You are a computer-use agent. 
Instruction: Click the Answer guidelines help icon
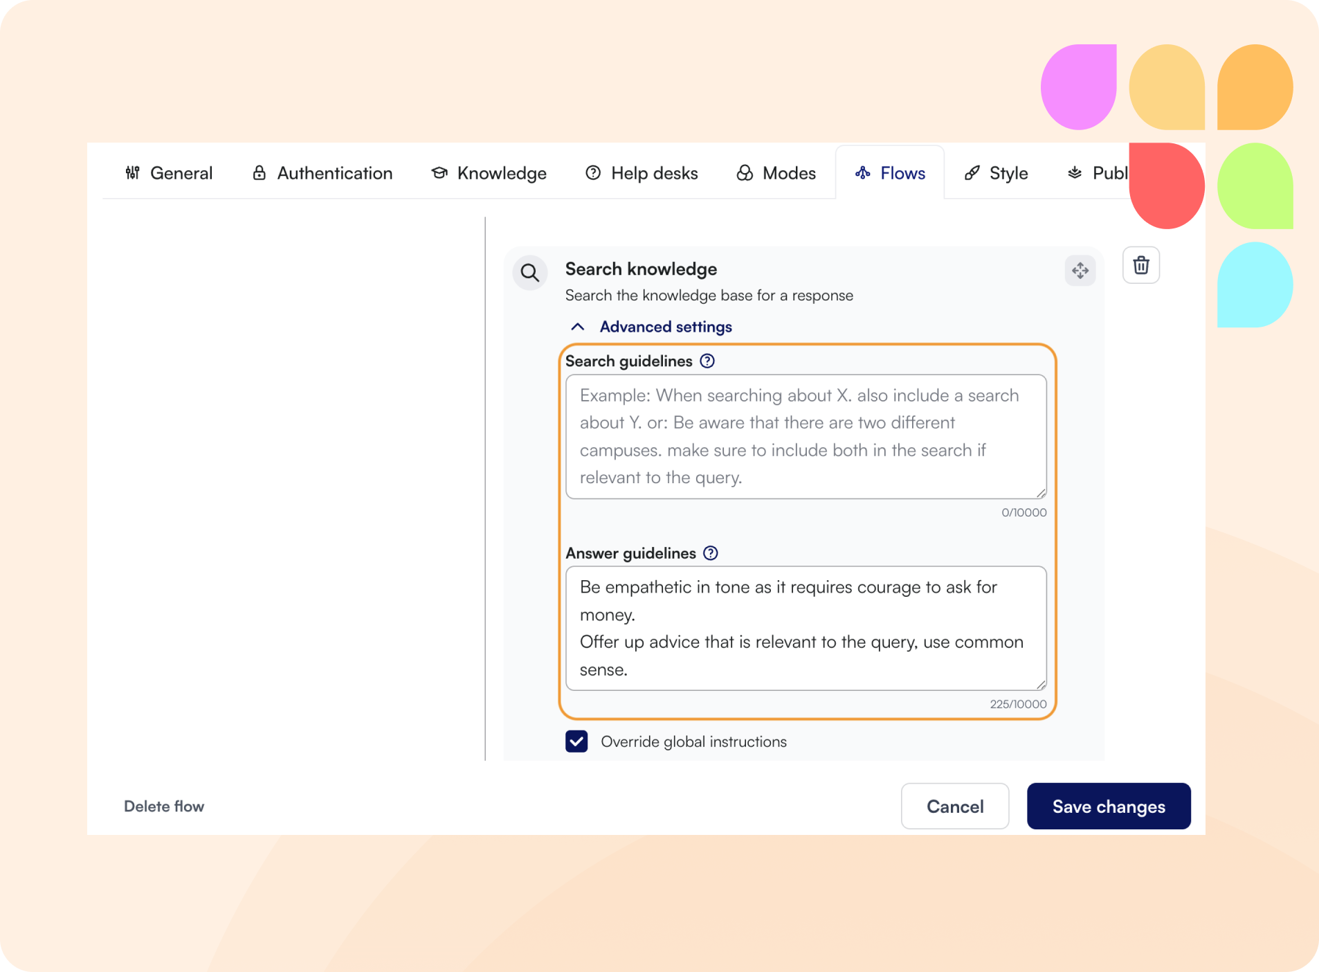[710, 553]
